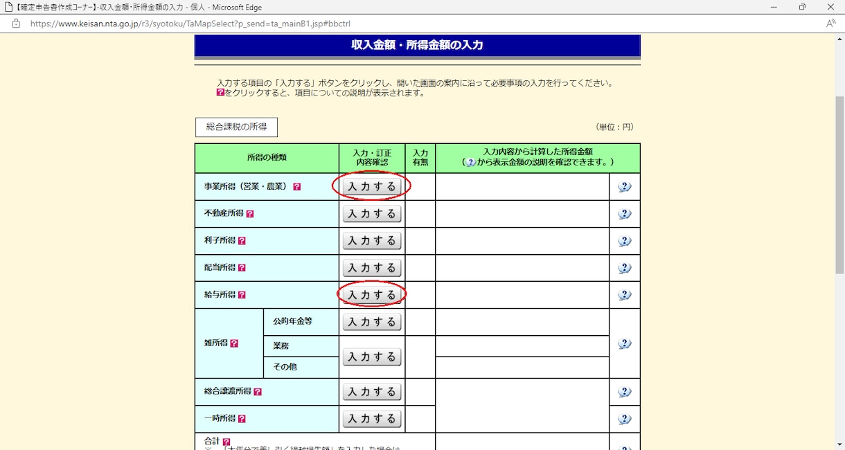Click 入力する for 給与所得

point(372,295)
